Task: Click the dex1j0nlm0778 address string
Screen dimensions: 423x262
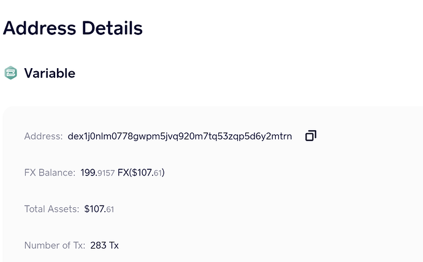Action: pos(180,136)
